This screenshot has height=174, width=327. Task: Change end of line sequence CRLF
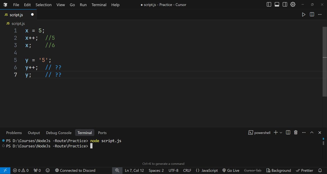tap(187, 170)
